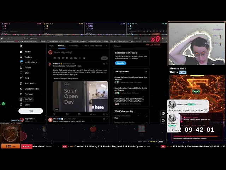Viewport: 226px width, 170px height.
Task: Click the X logo above Home
Action: (x=21, y=46)
